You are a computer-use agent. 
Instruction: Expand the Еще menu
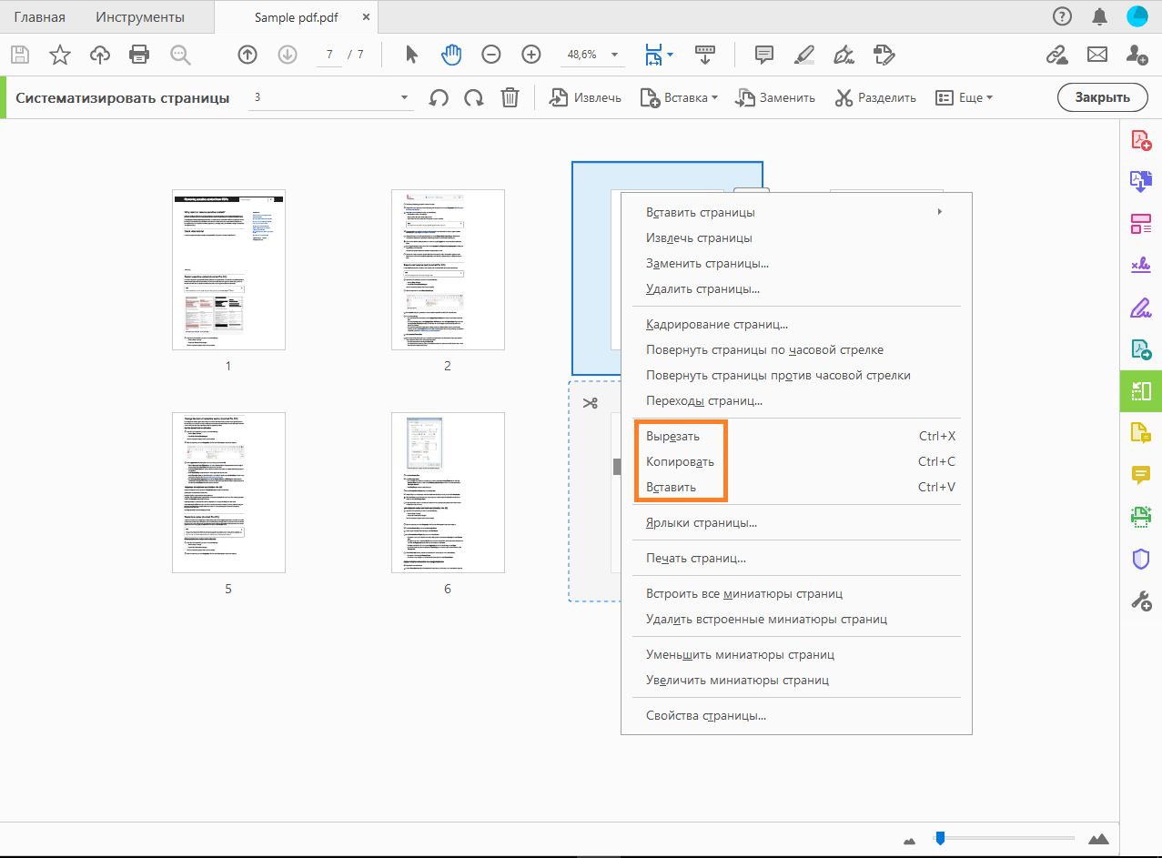click(x=964, y=97)
